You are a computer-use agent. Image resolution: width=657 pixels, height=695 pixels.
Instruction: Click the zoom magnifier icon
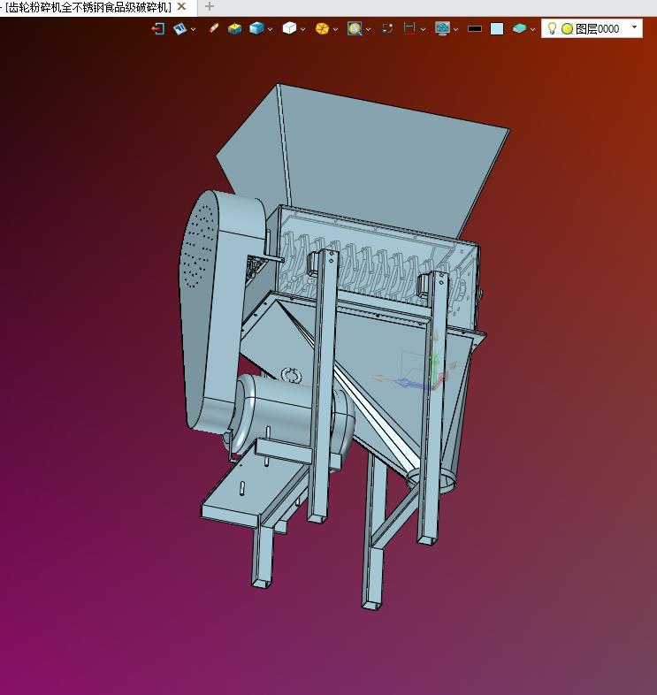(355, 29)
